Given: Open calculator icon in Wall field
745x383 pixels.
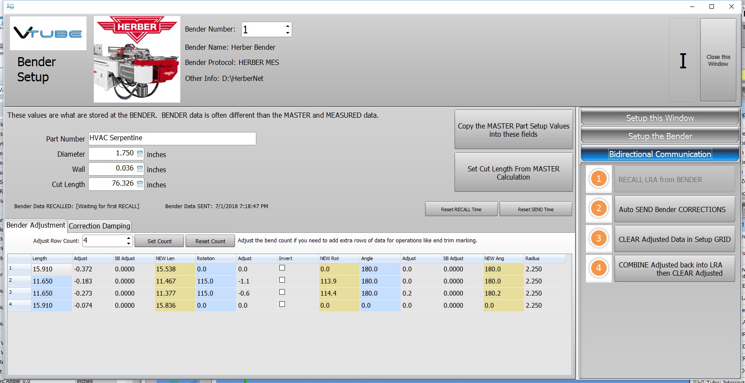Looking at the screenshot, I should pos(140,169).
